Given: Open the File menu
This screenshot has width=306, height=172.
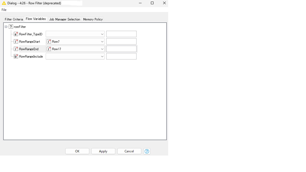Looking at the screenshot, I should (x=4, y=10).
